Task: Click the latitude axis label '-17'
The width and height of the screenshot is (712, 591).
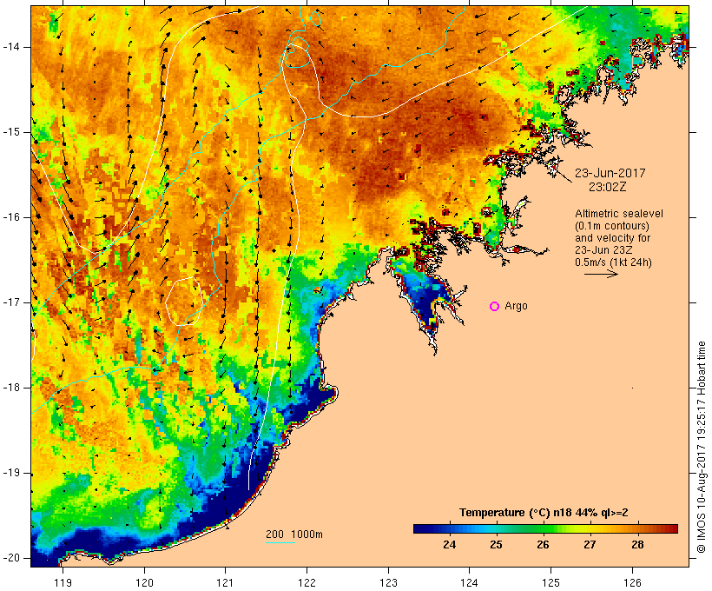Action: (x=11, y=302)
